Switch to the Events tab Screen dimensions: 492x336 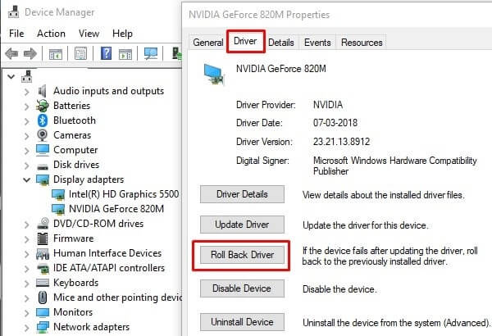pos(317,43)
